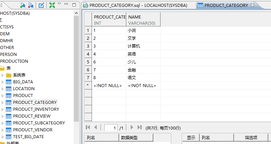This screenshot has height=144, width=271.
Task: Go to previous page of results
Action: 95,128
